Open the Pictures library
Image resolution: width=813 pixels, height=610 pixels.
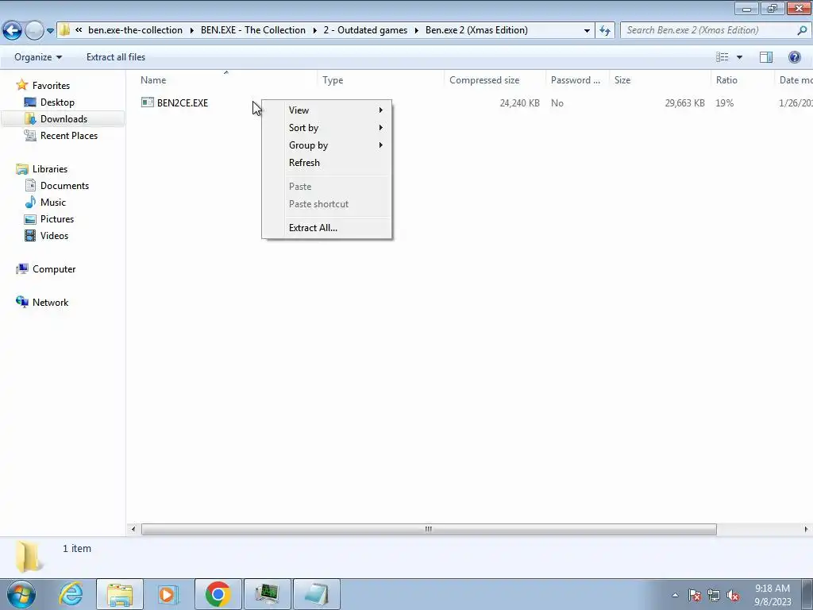click(57, 219)
